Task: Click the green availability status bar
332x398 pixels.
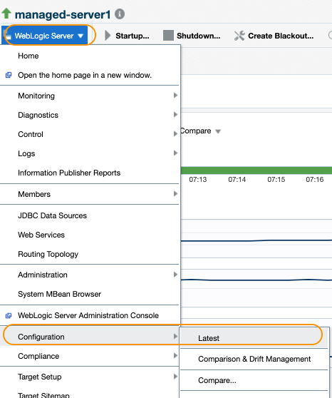Action: [256, 170]
